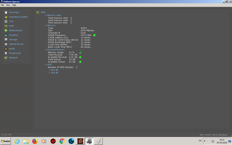
Task: Click the Total Physical 7.95 GB value
Action: 73,55
